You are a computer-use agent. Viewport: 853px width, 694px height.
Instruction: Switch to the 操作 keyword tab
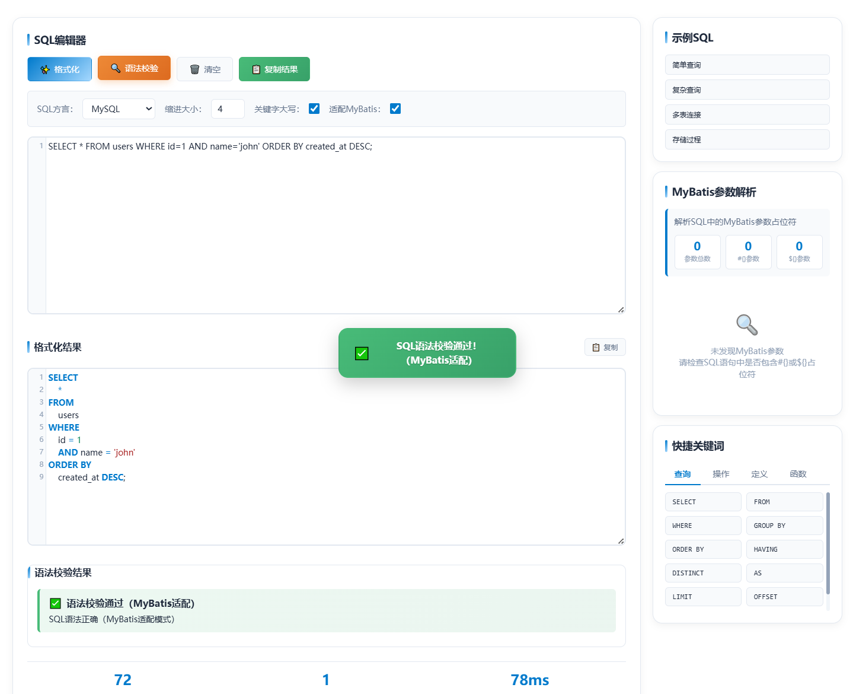click(x=721, y=474)
